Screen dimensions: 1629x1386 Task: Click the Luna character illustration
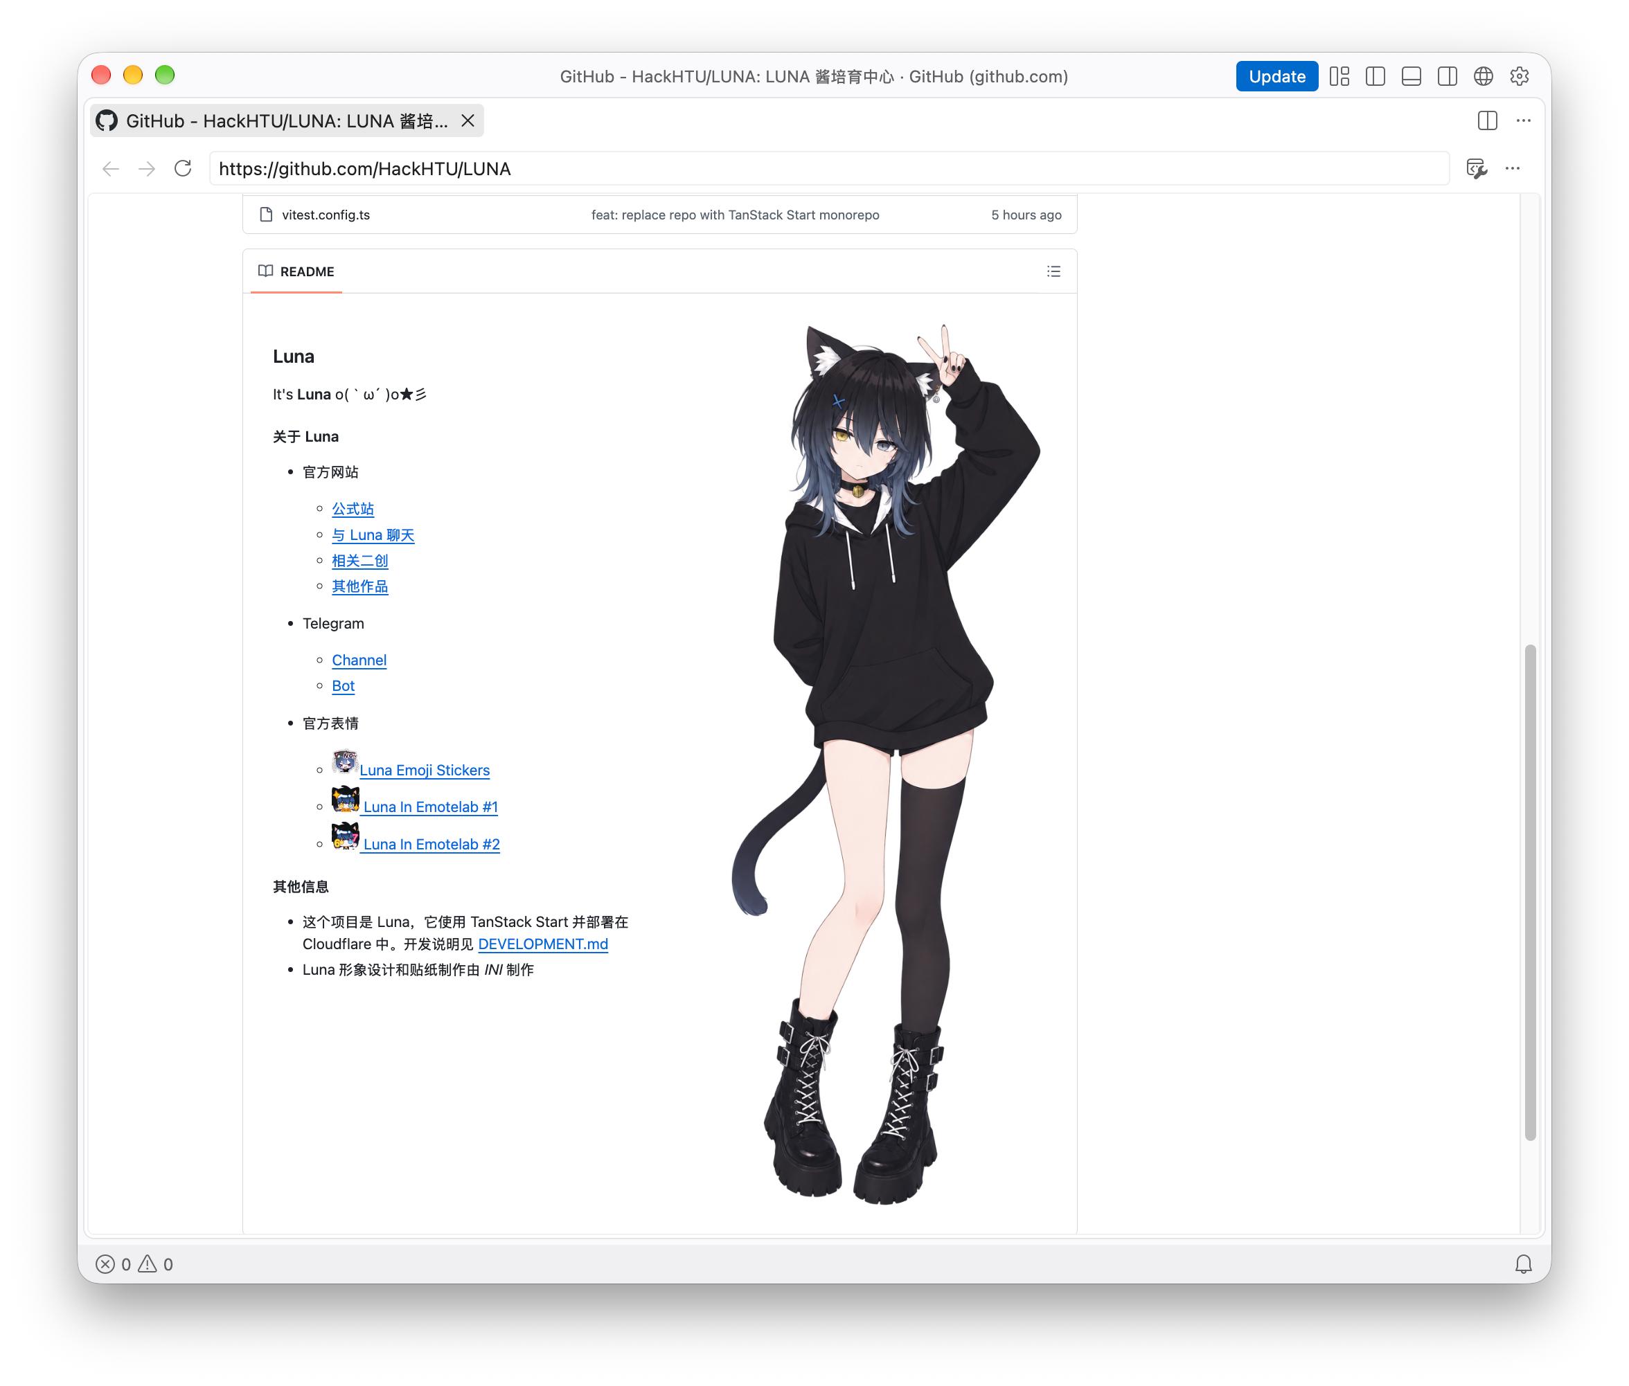point(886,764)
